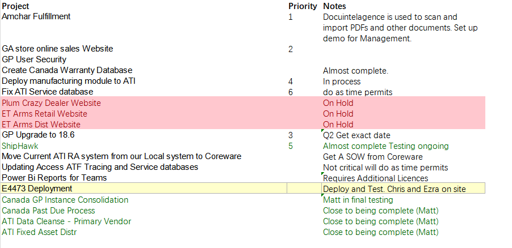Select the 'E4473 Deployment' cell
The height and width of the screenshot is (248, 512).
click(x=144, y=189)
